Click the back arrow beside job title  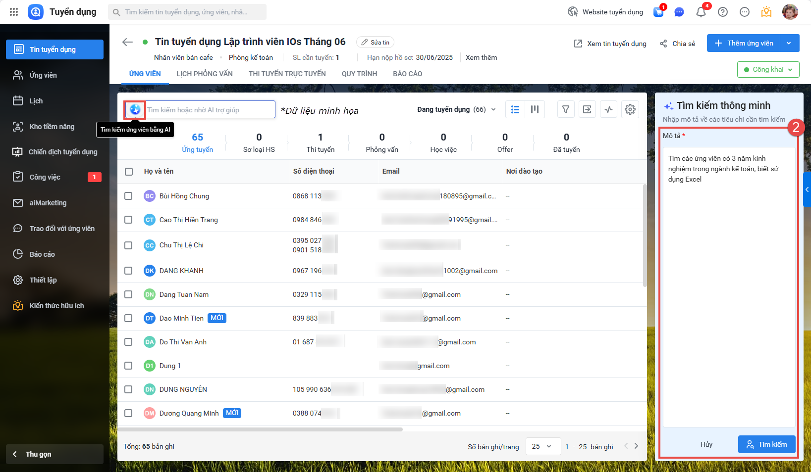coord(127,42)
